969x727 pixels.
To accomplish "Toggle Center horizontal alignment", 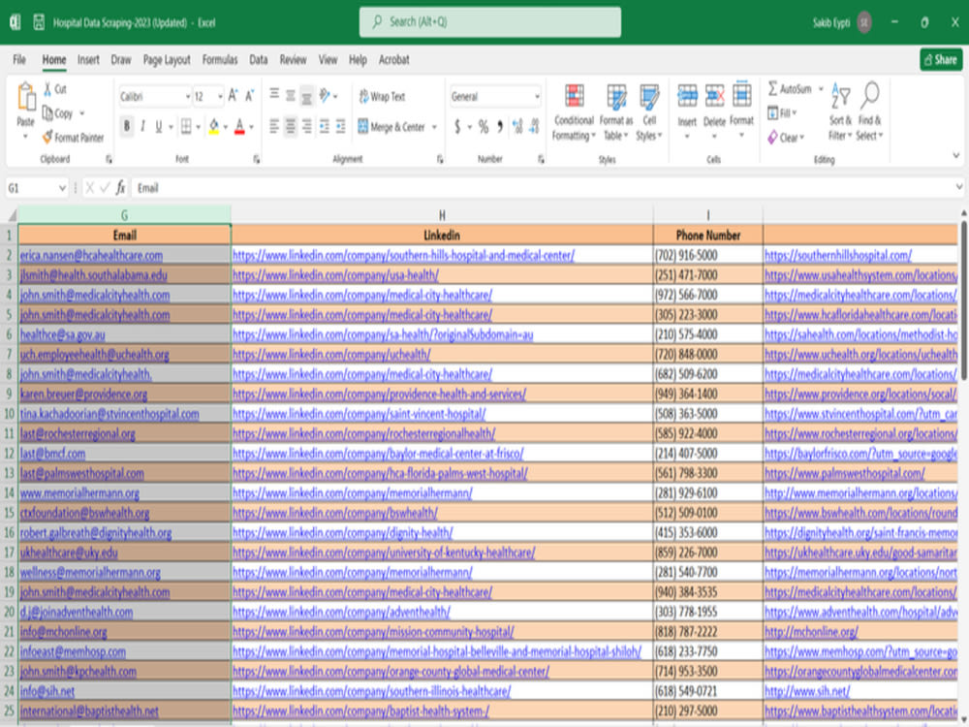I will [x=291, y=127].
